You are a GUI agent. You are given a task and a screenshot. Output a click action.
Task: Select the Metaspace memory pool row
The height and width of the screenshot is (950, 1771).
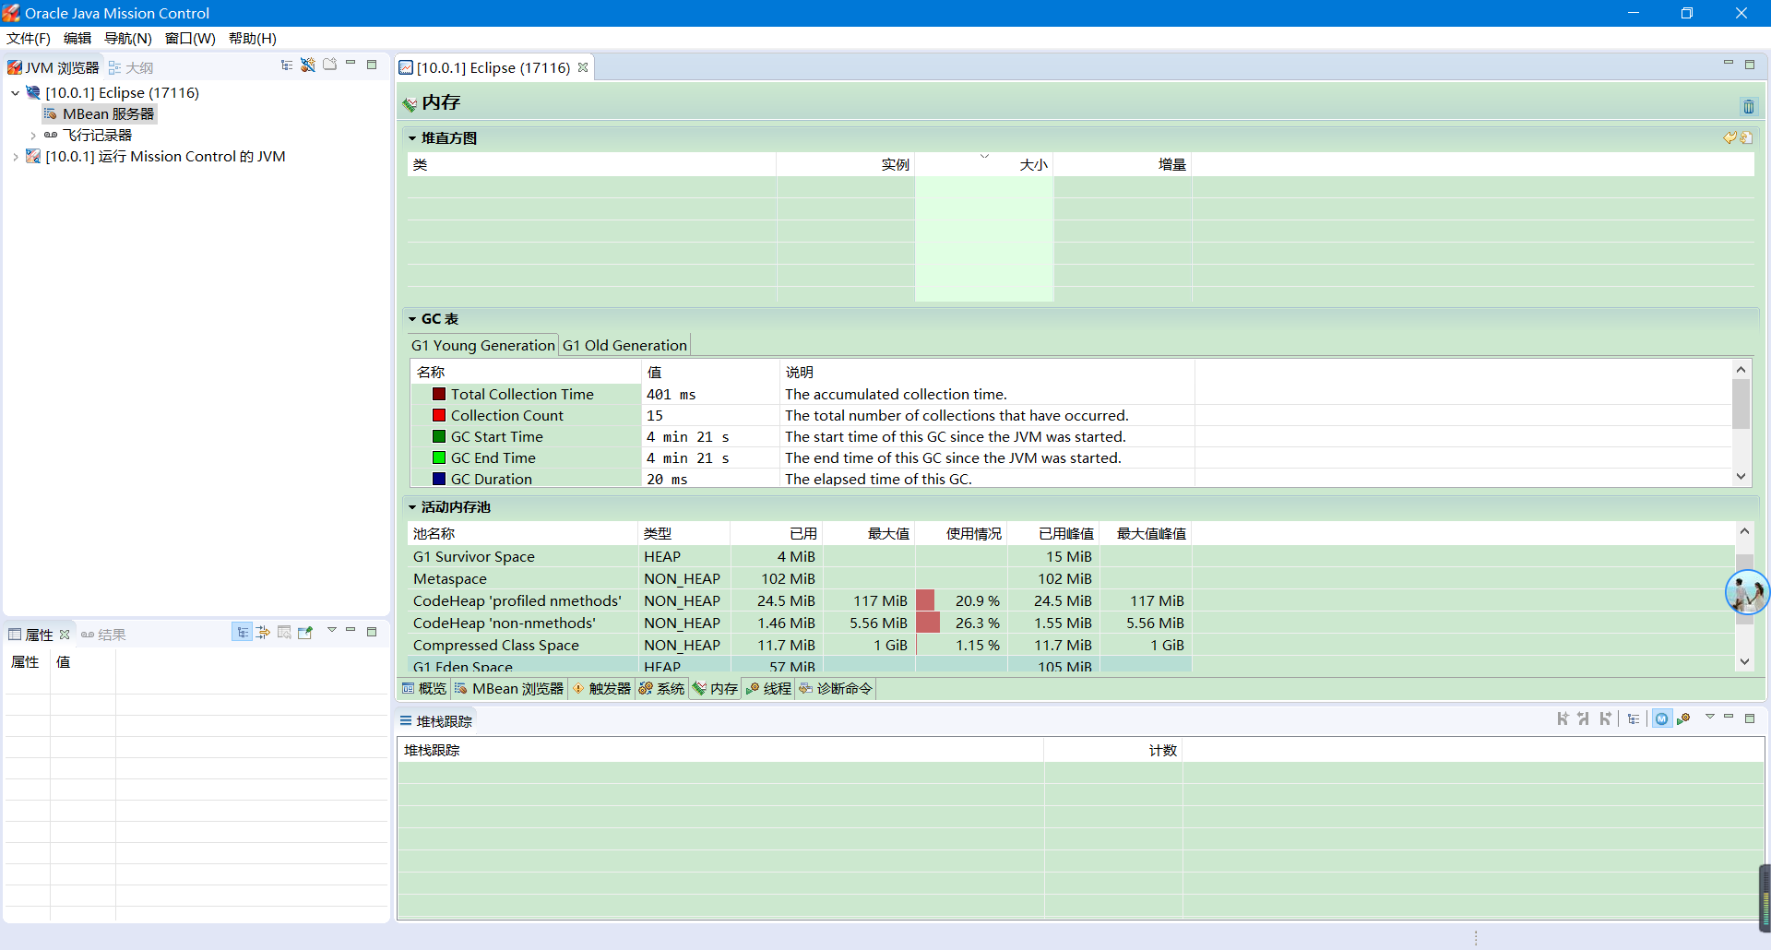point(799,578)
